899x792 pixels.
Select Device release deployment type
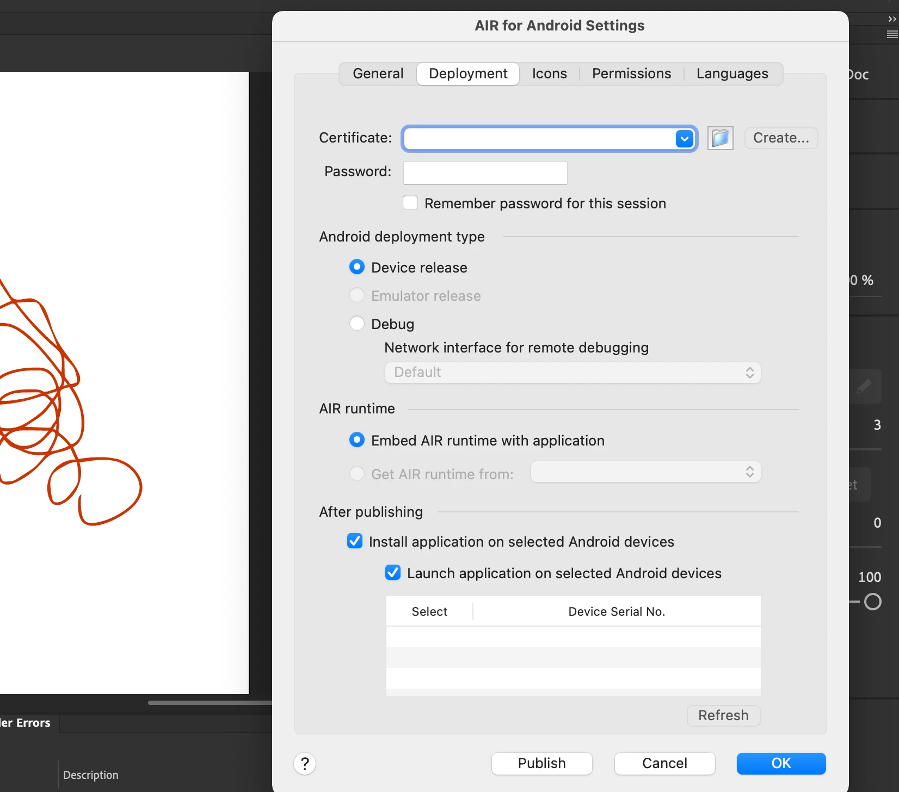[x=357, y=267]
